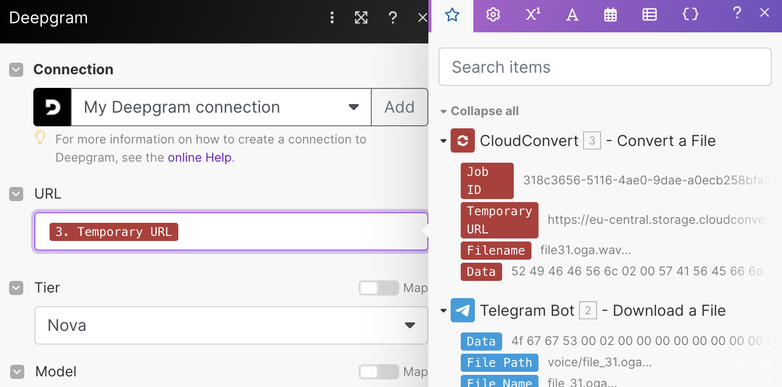782x387 pixels.
Task: Open the text and binary functions tab
Action: pos(572,15)
